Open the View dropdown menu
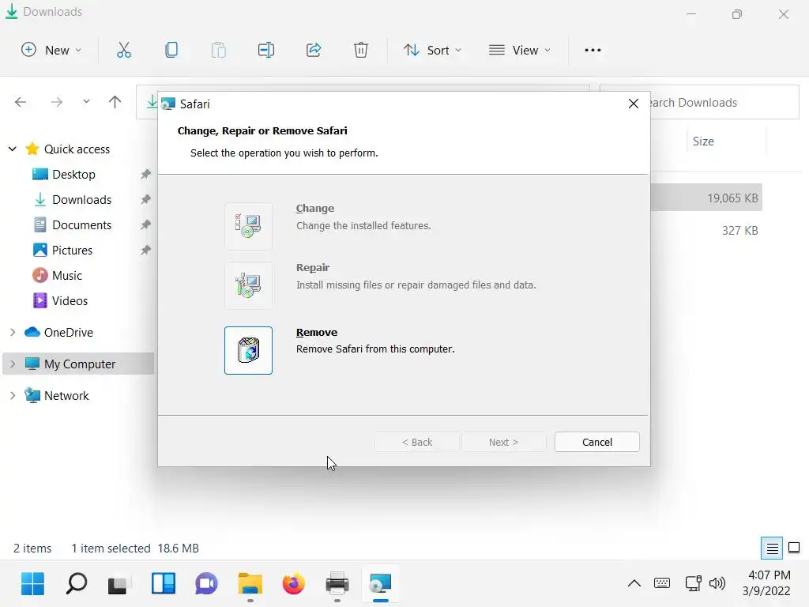Image resolution: width=809 pixels, height=607 pixels. (x=520, y=50)
